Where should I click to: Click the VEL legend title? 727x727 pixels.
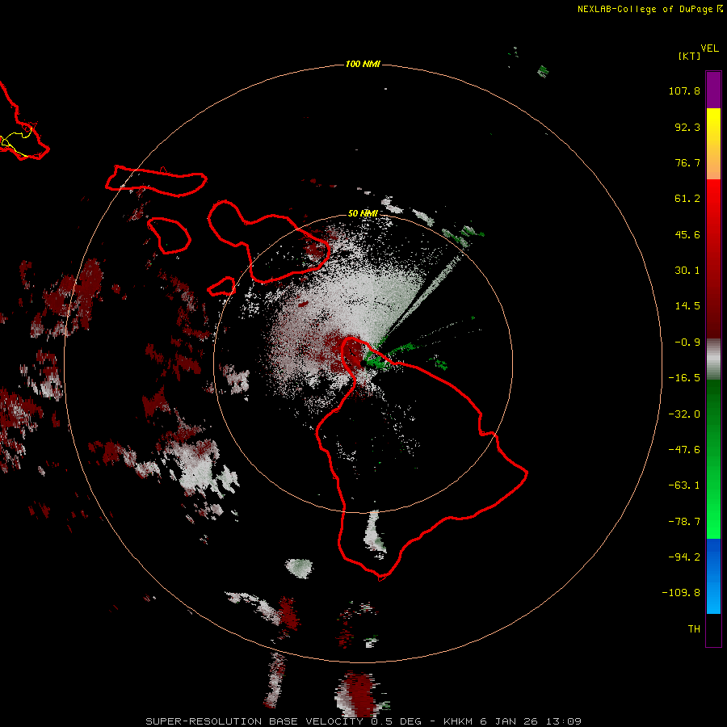(x=709, y=48)
